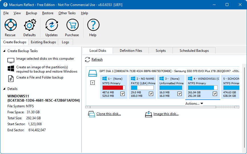The image size is (247, 154).
Task: Click Windows flag icon on partition 4 WINDOWS11
Action: (x=190, y=79)
